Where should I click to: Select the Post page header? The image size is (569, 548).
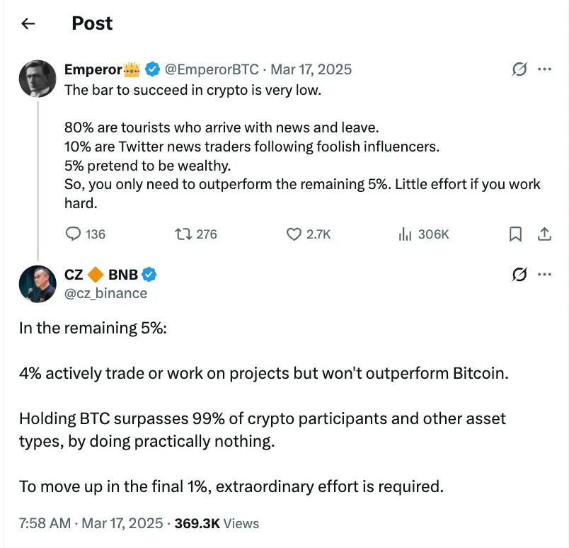pyautogui.click(x=91, y=23)
